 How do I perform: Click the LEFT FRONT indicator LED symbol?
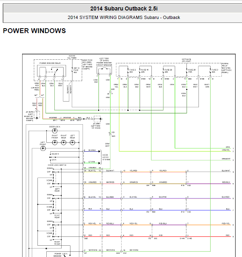(43, 148)
